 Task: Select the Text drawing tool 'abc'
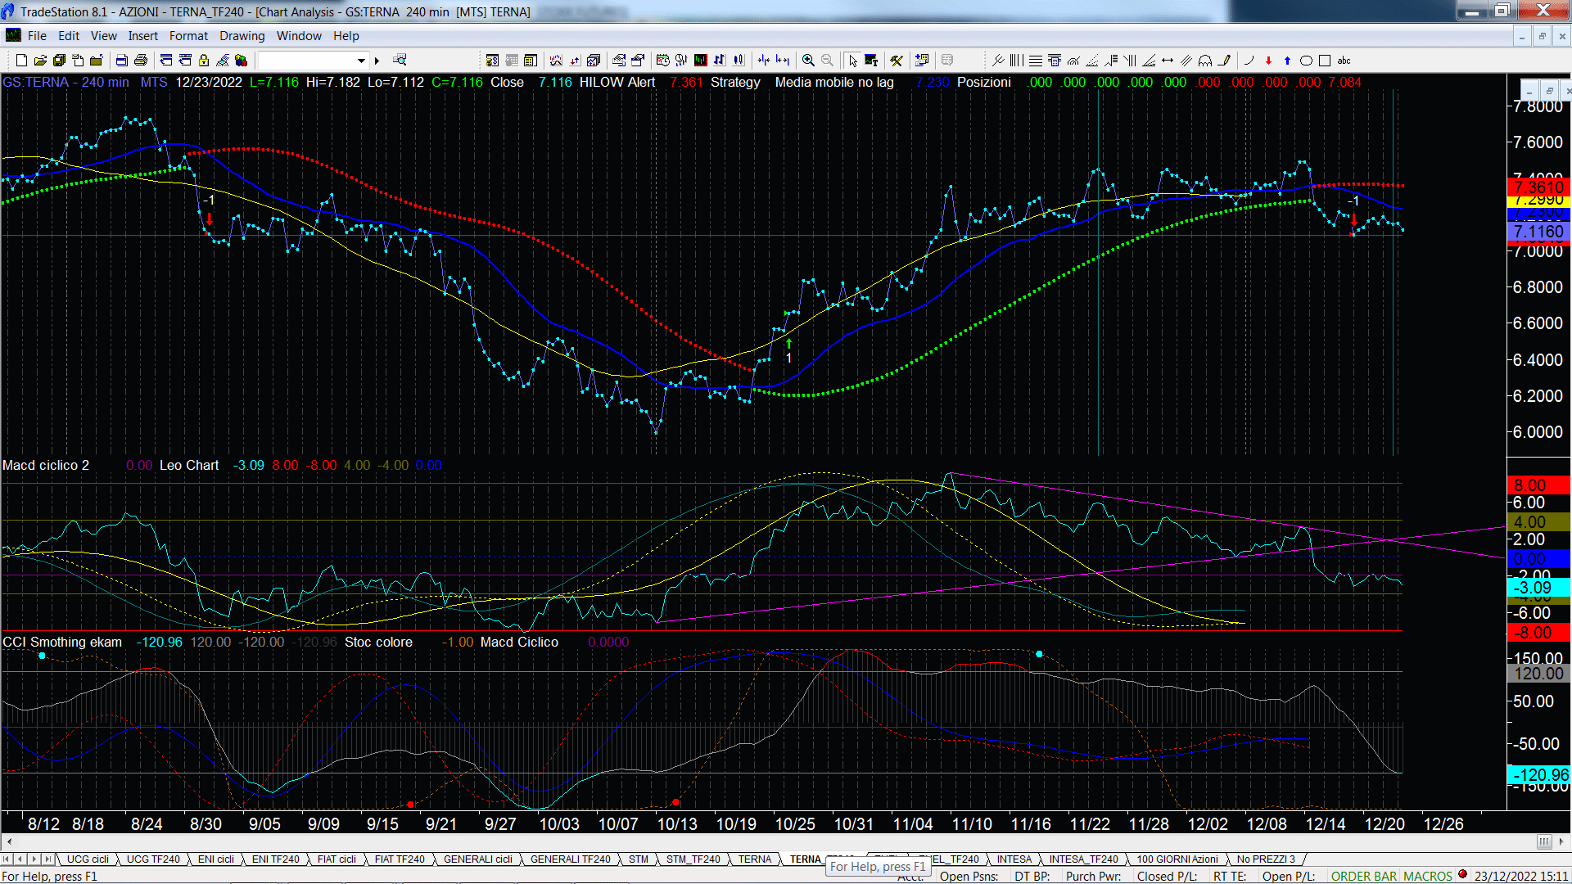[1344, 61]
